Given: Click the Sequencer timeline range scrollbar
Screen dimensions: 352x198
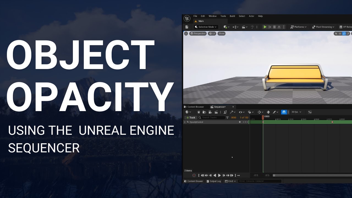Looking at the screenshot, I should [312, 175].
